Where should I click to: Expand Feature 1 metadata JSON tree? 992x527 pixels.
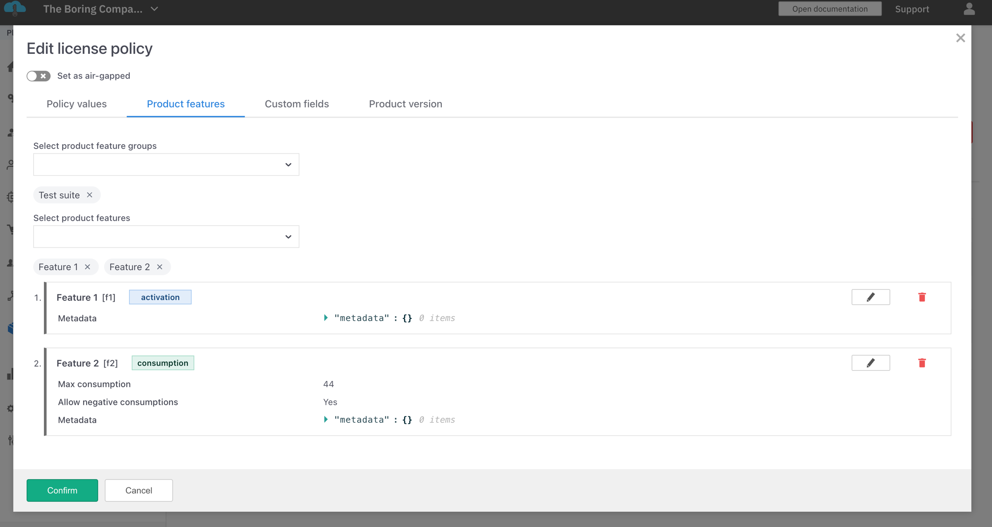tap(326, 318)
